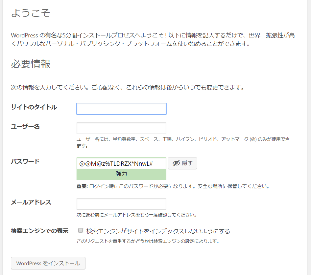Click the メールアドレス label
This screenshot has height=275, width=311.
(31, 202)
